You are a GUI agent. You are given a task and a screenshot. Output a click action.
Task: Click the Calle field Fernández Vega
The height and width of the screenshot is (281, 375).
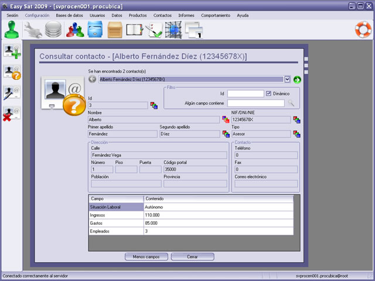click(x=159, y=155)
